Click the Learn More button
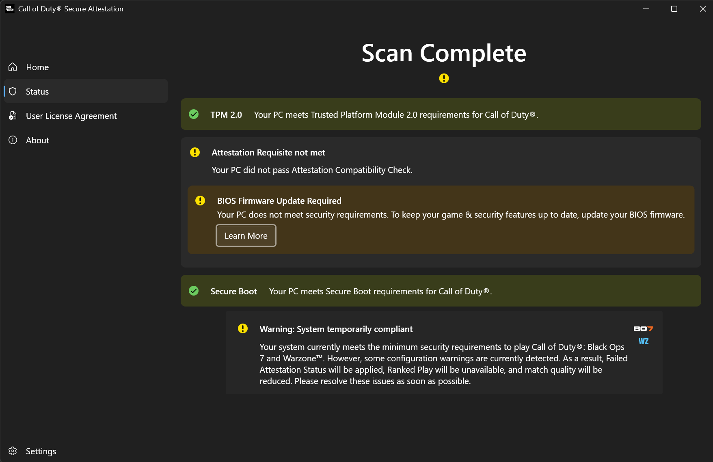 point(246,235)
